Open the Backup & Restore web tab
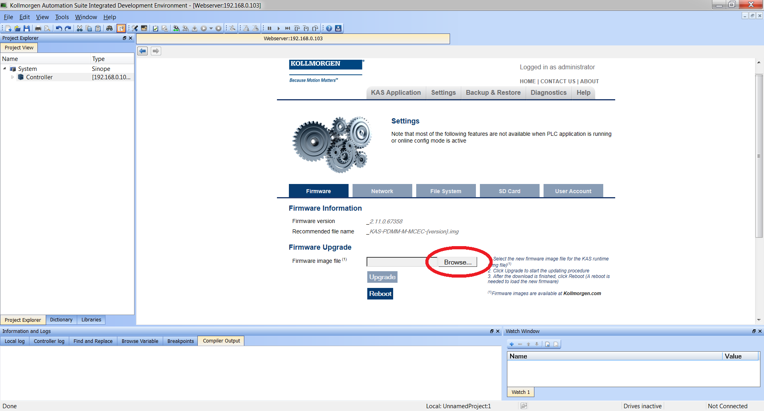This screenshot has width=764, height=411. pos(493,92)
